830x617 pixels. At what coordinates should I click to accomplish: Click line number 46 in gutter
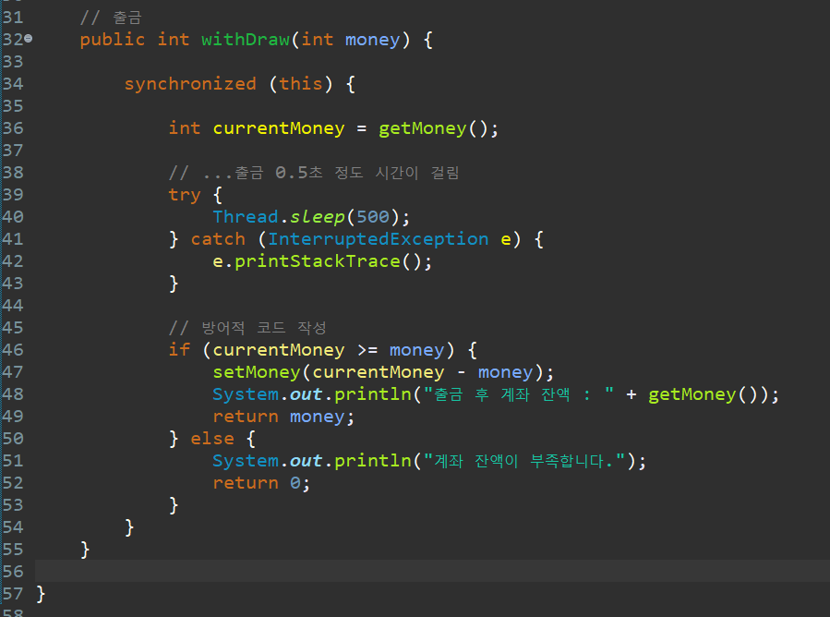(x=13, y=350)
